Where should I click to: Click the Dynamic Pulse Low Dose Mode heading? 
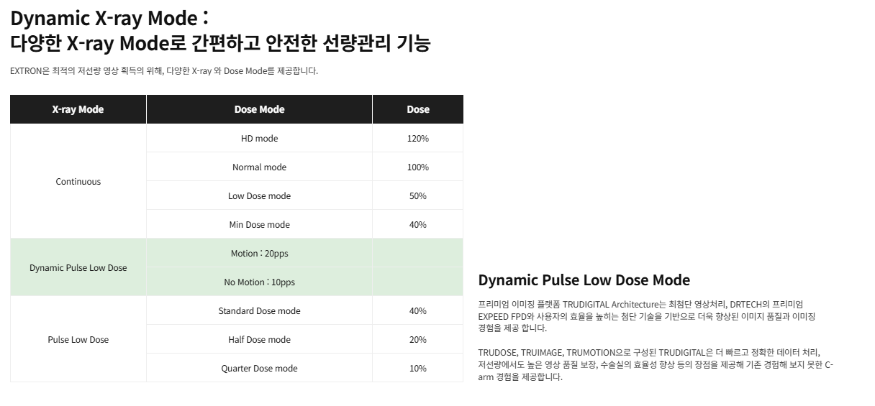584,280
